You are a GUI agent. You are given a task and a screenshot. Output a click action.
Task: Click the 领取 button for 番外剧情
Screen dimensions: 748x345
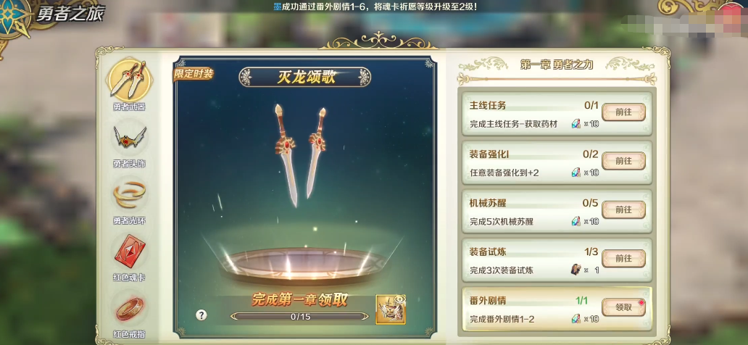623,307
